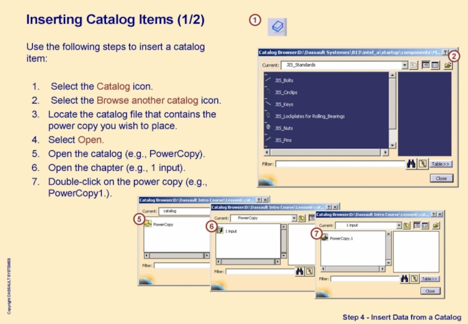This screenshot has height=324, width=468.
Task: Go up one level in JIS_Standards dialog
Action: 413,66
